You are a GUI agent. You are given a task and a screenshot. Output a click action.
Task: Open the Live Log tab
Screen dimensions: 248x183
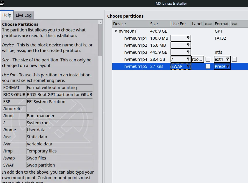point(24,15)
